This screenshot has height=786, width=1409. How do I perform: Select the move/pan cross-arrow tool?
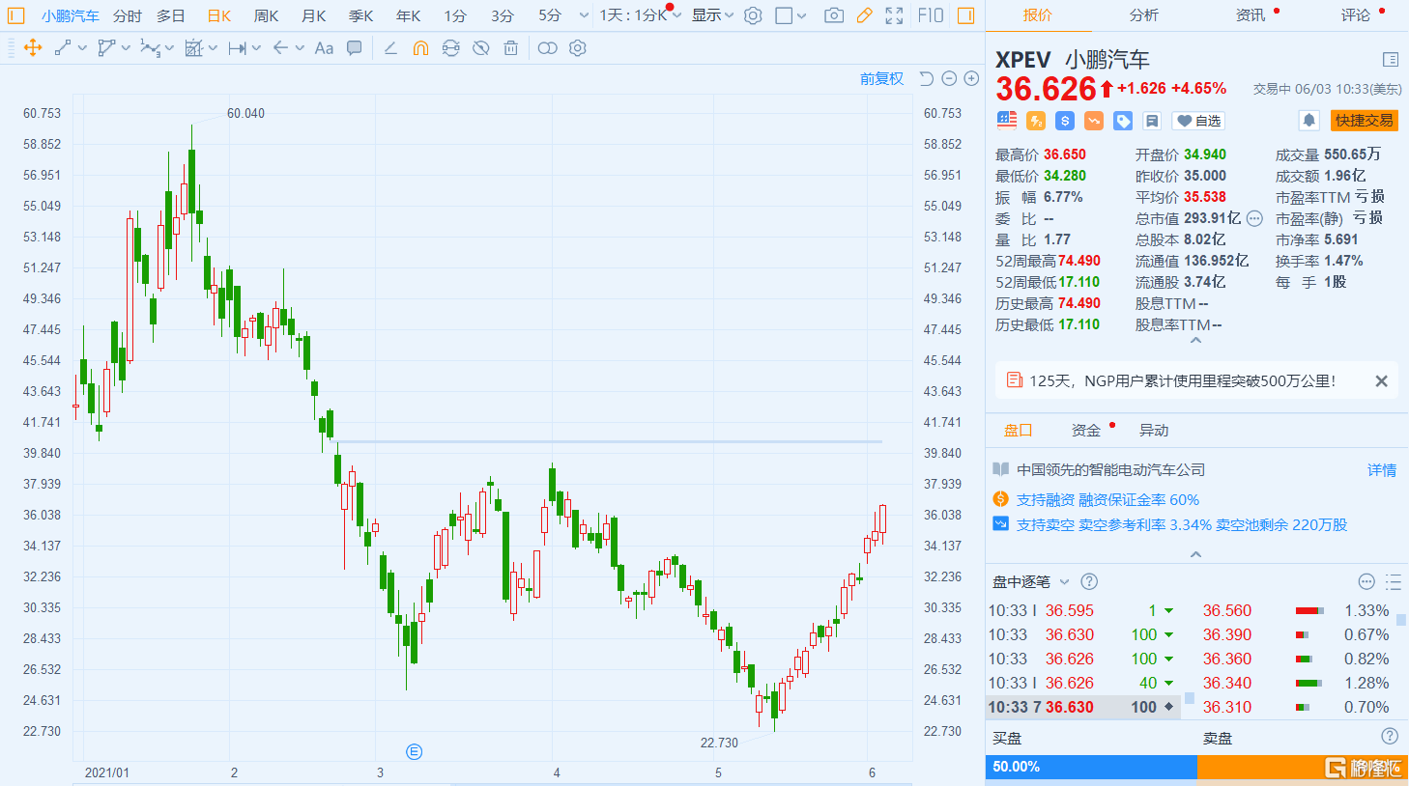tap(33, 48)
